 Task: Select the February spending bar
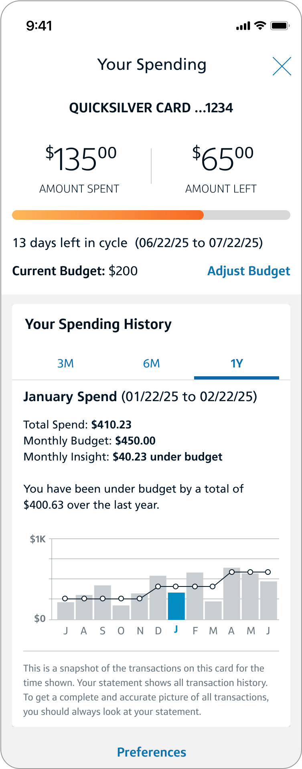coord(195,596)
